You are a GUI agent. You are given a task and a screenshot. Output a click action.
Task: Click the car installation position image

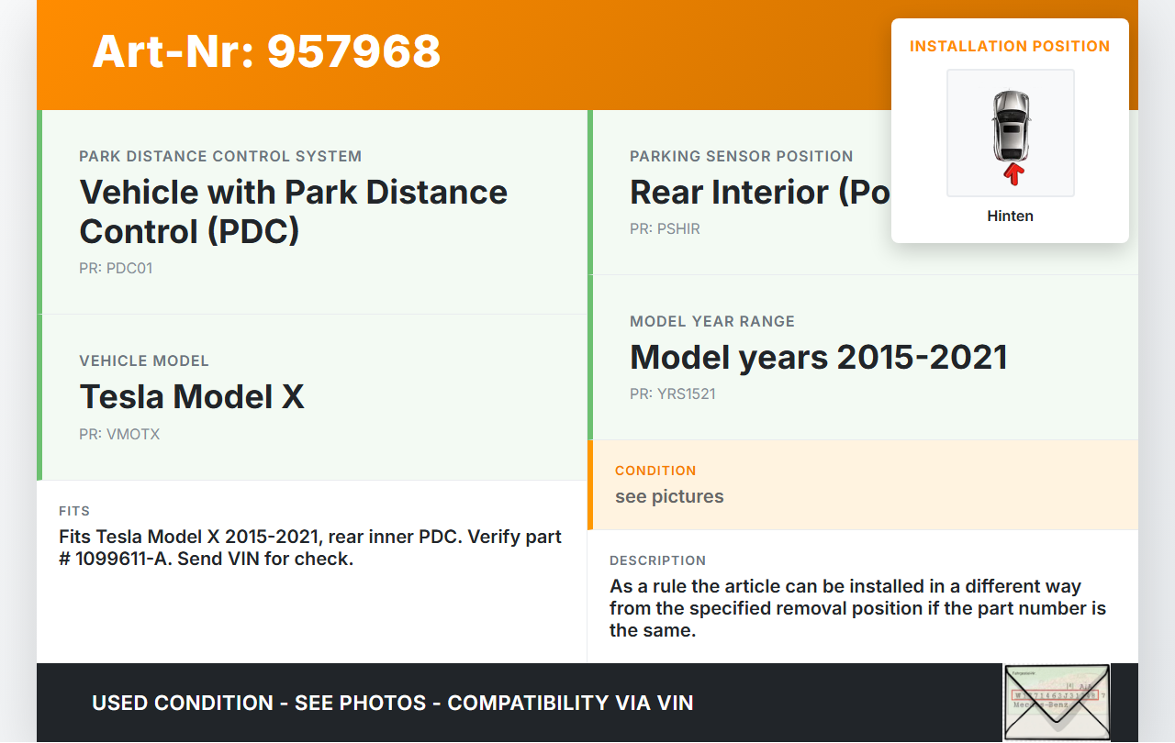click(x=1011, y=133)
